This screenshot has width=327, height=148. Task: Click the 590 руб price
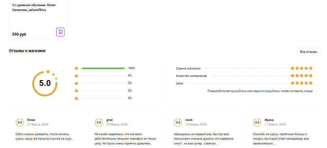(x=19, y=34)
